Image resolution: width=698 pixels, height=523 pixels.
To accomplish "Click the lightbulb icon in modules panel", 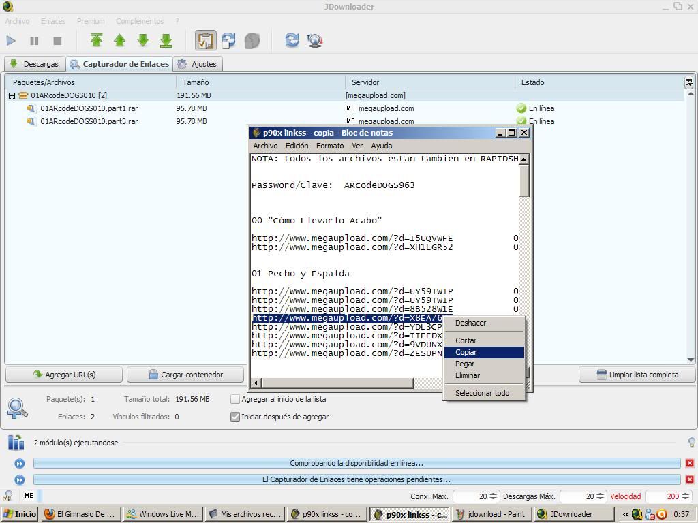I will [x=691, y=443].
